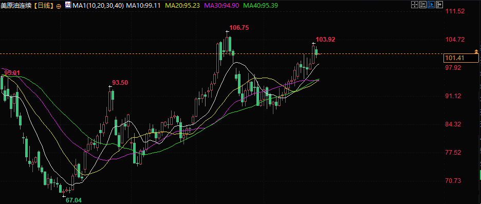The width and height of the screenshot is (481, 204).
Task: Click the 111.52 price axis value
Action: click(455, 11)
